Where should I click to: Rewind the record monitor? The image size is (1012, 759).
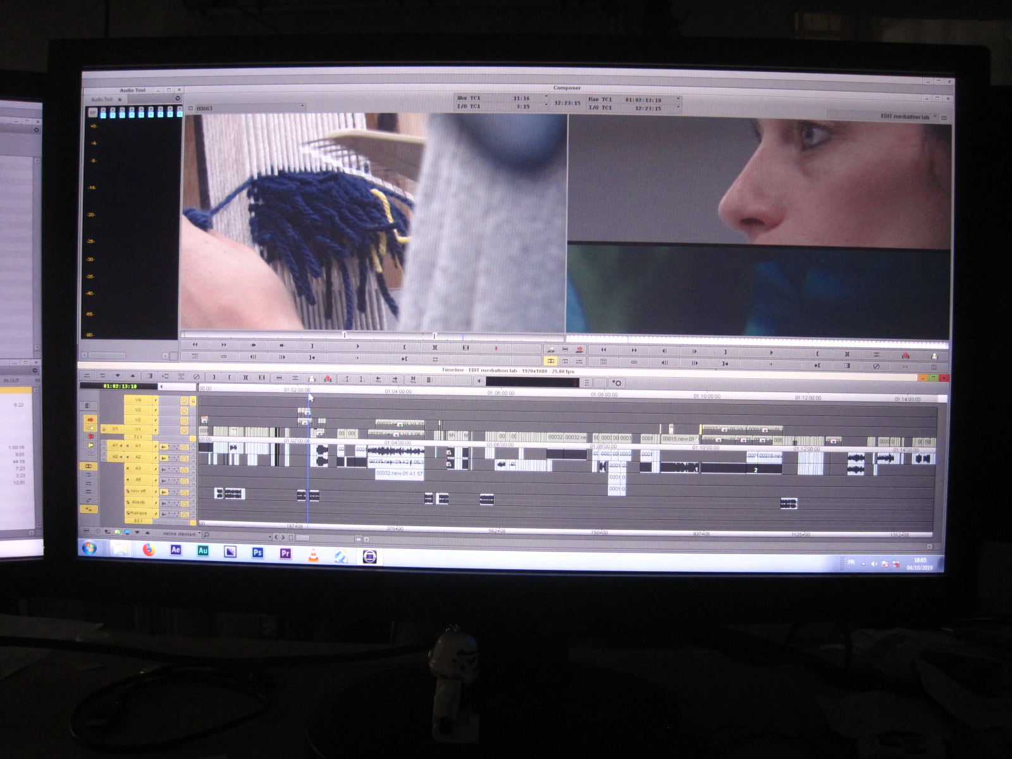603,350
